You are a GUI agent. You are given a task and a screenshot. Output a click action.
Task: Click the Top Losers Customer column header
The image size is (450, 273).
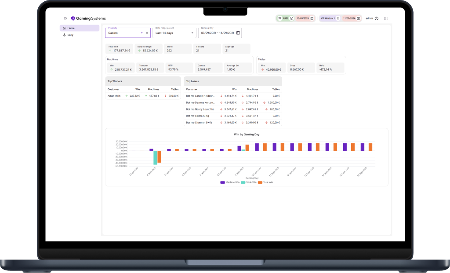(x=192, y=89)
